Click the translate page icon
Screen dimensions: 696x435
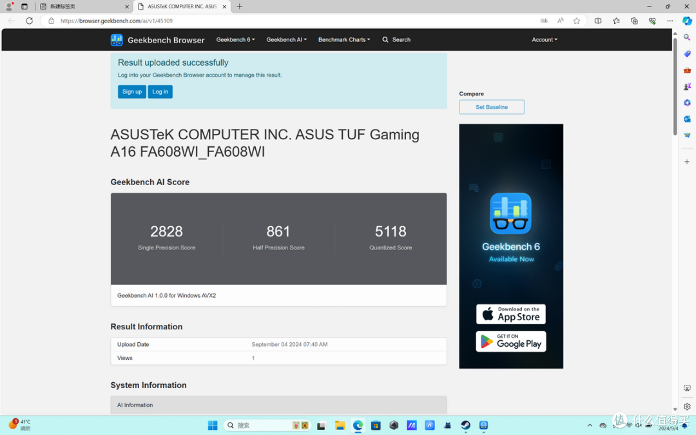pos(544,21)
